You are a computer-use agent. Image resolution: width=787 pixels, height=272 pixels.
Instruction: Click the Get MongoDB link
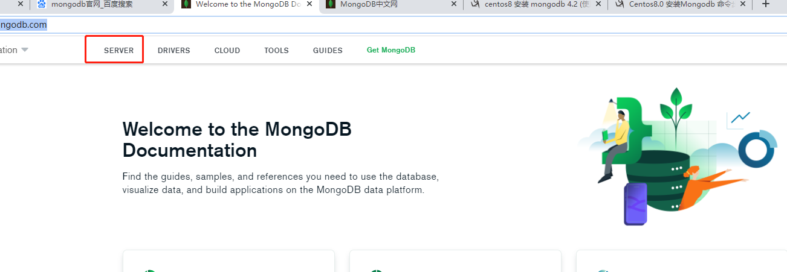(391, 50)
